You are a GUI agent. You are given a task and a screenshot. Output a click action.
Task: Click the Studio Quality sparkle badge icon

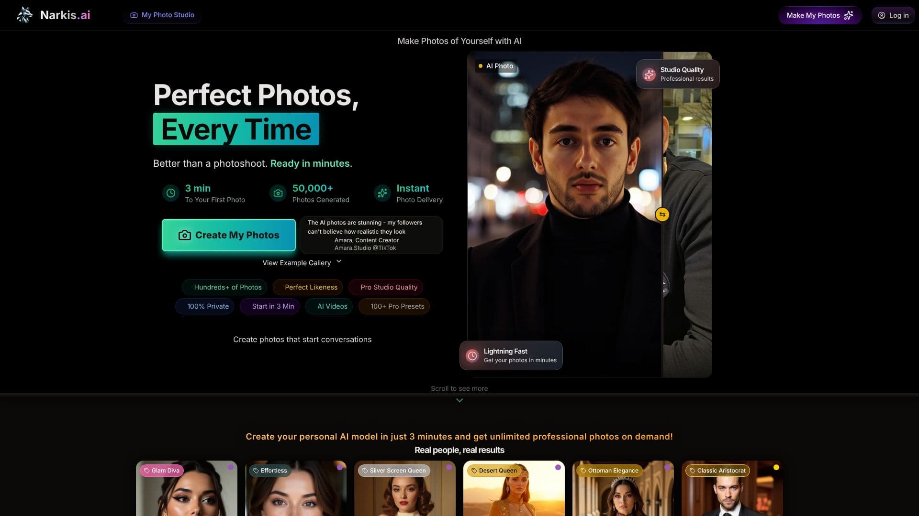[x=649, y=74]
